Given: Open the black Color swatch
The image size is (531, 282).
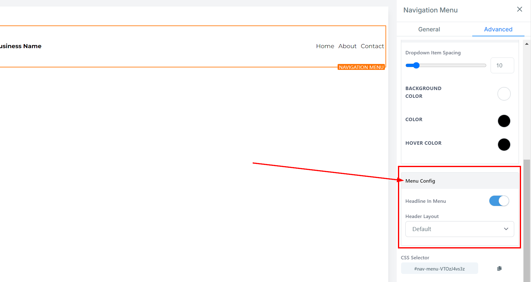Looking at the screenshot, I should click(504, 121).
